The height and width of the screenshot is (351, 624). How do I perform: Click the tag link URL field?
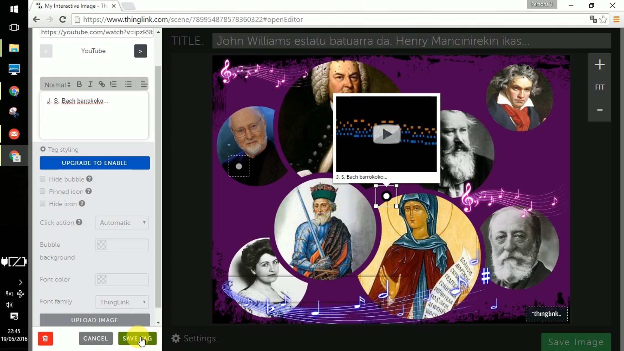(97, 32)
